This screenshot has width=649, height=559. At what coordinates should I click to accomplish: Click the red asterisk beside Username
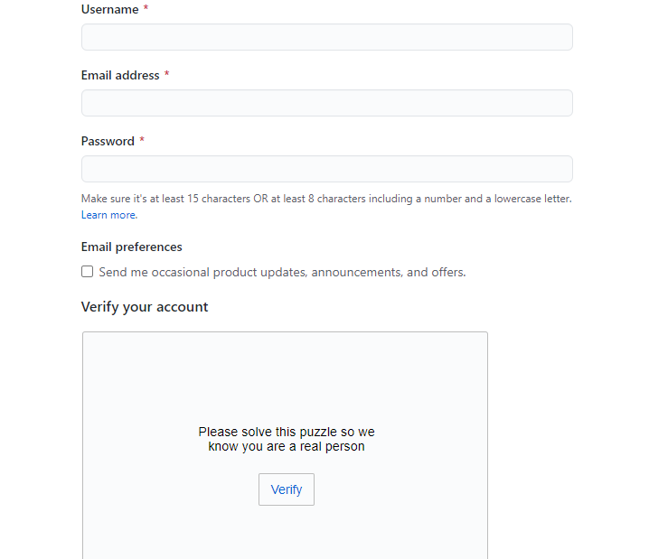146,9
